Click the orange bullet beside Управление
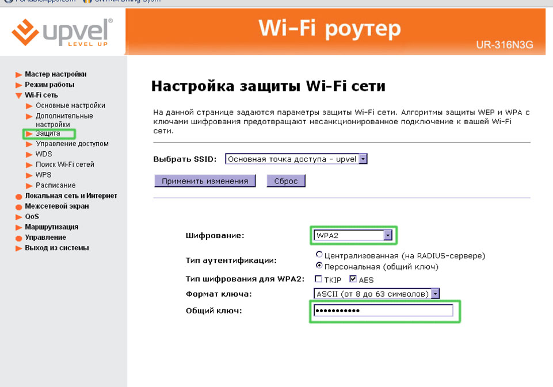 tap(19, 237)
